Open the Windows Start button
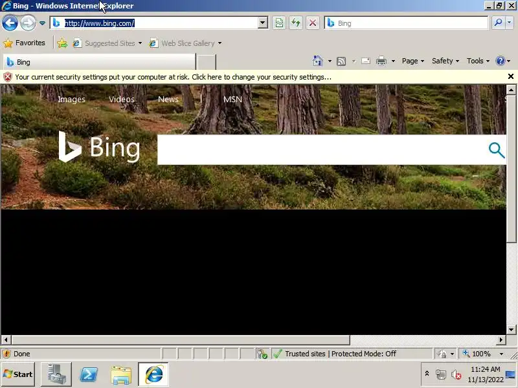 click(x=18, y=374)
